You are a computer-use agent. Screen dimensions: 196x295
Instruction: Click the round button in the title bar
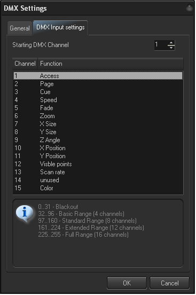coord(190,8)
